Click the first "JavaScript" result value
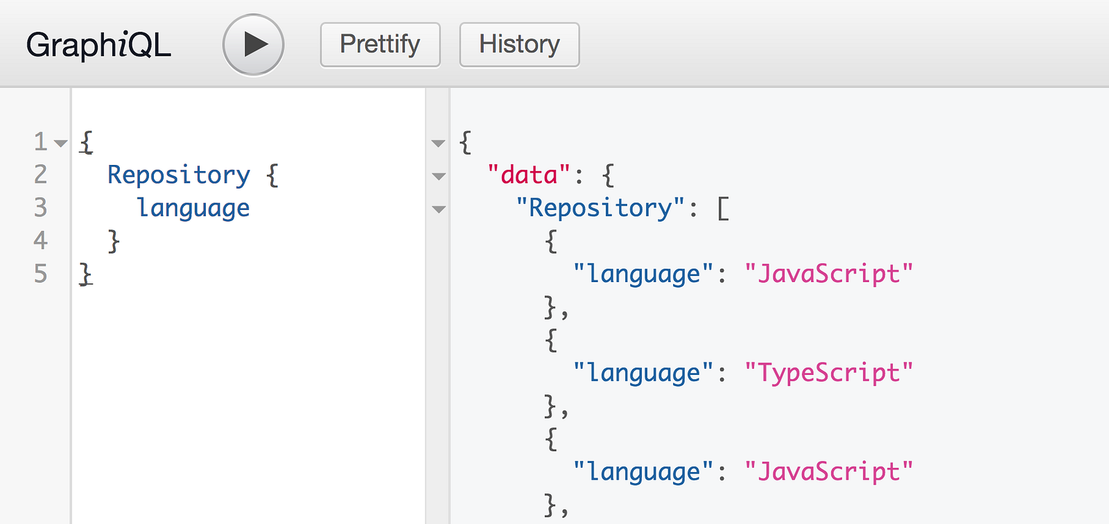Screen dimensions: 1109x524 point(829,274)
